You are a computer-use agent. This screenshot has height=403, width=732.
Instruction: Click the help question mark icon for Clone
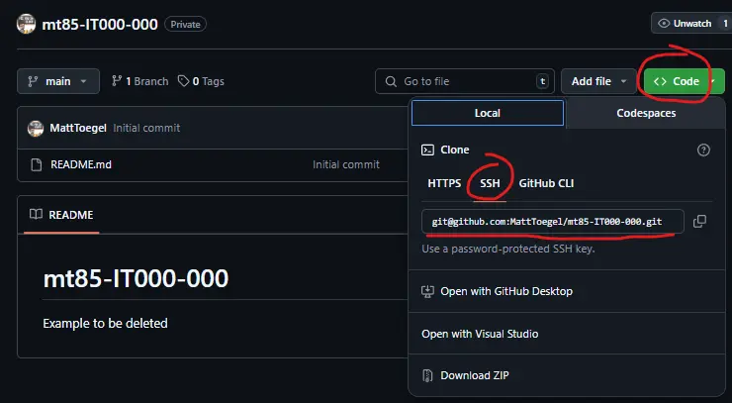pos(703,151)
